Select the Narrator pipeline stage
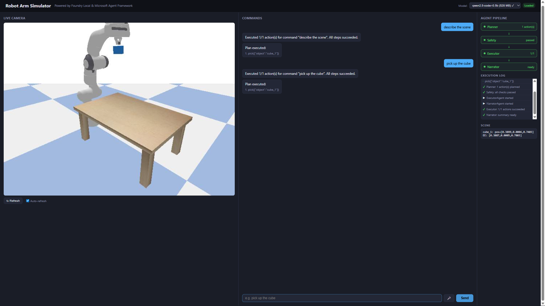 point(509,67)
